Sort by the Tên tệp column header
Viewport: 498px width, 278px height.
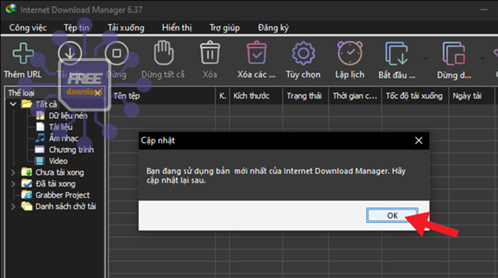tap(163, 96)
